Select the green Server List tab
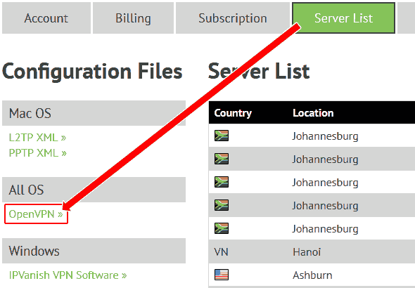 (343, 18)
